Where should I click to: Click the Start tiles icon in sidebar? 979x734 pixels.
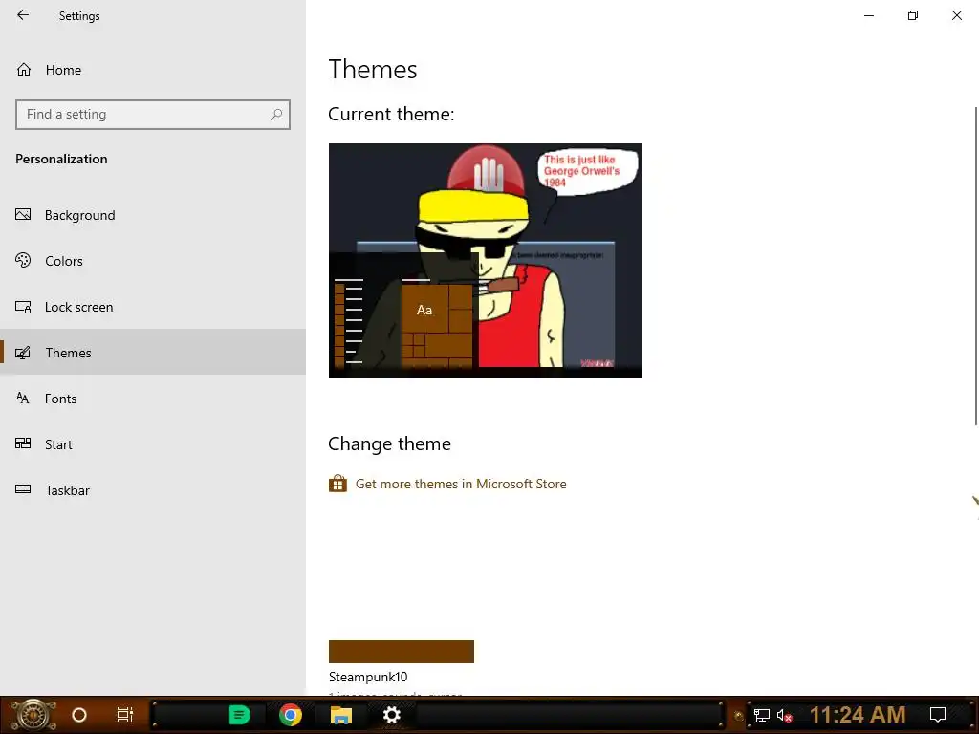tap(23, 443)
